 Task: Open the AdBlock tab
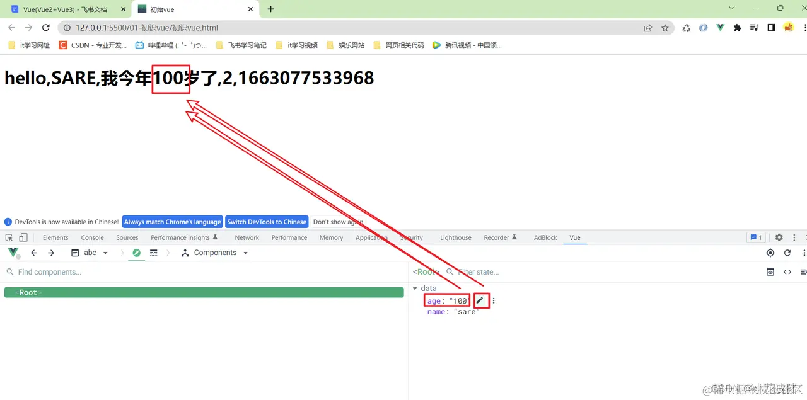click(545, 237)
